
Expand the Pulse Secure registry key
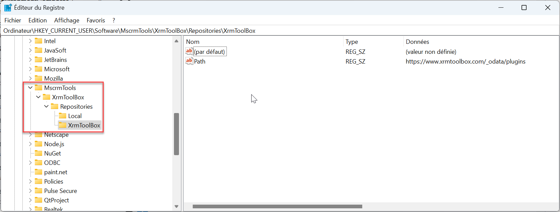(x=30, y=191)
